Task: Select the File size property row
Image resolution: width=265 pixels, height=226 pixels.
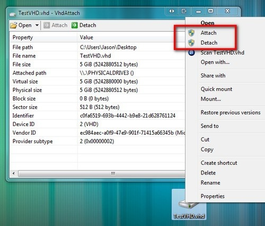Action: (98, 64)
